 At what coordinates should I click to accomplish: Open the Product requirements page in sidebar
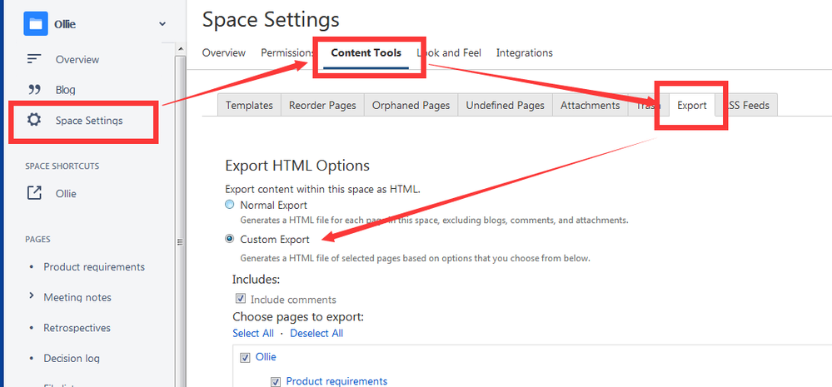[94, 266]
